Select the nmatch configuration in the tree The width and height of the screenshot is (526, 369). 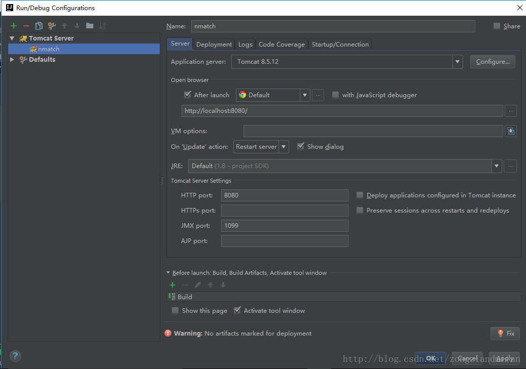pos(84,49)
